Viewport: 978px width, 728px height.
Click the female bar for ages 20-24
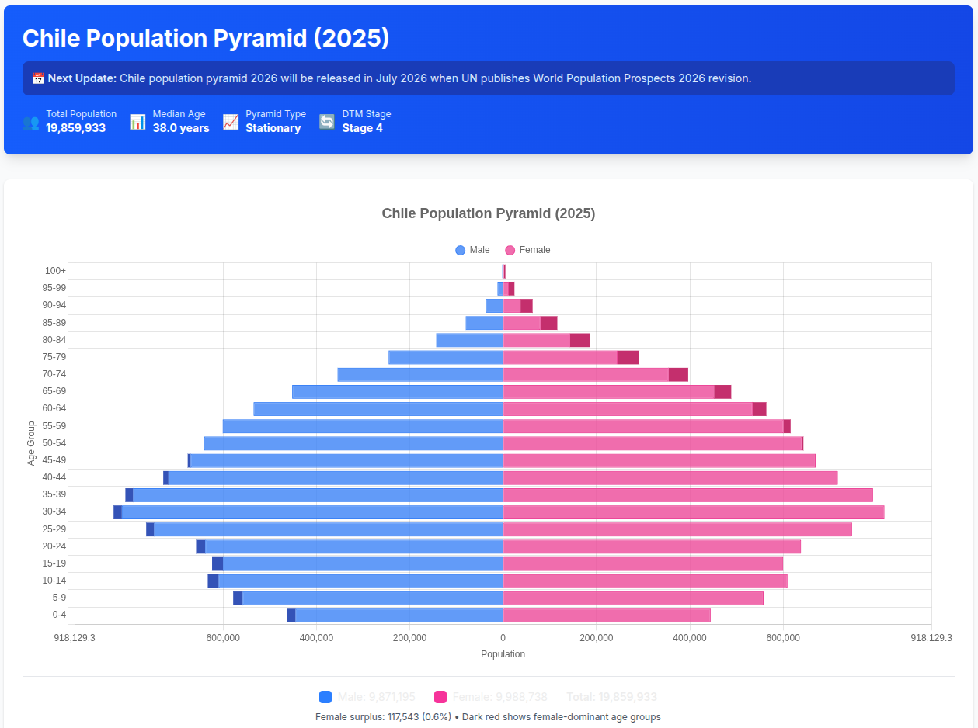tap(652, 546)
